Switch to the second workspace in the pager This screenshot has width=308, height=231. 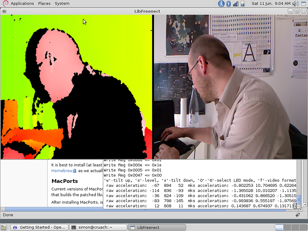[287, 228]
